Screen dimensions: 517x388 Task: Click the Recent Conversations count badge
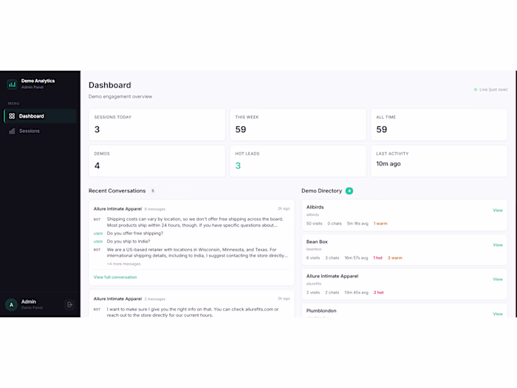tap(153, 191)
